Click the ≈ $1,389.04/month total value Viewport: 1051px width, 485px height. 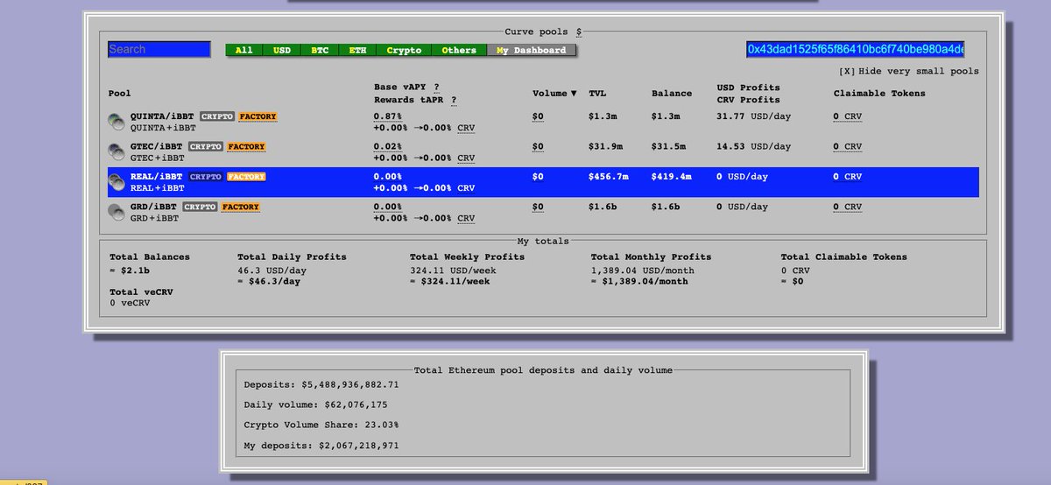pyautogui.click(x=639, y=284)
